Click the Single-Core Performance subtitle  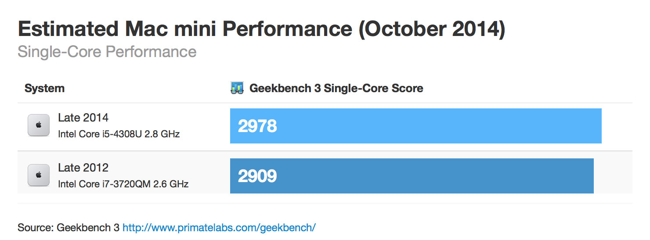pos(107,52)
